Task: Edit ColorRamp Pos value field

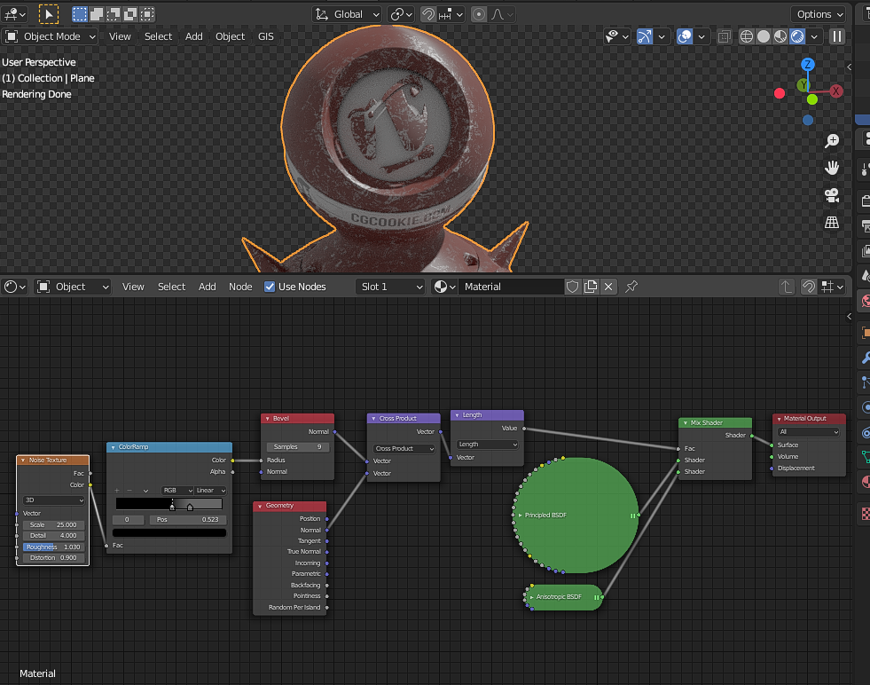Action: point(187,520)
